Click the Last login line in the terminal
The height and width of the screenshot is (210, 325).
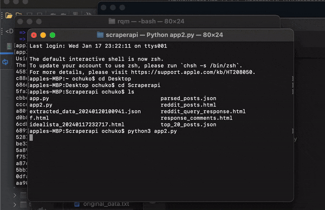coord(98,46)
